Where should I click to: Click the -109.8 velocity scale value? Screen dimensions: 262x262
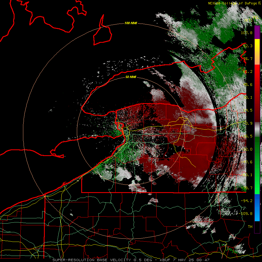pyautogui.click(x=245, y=214)
